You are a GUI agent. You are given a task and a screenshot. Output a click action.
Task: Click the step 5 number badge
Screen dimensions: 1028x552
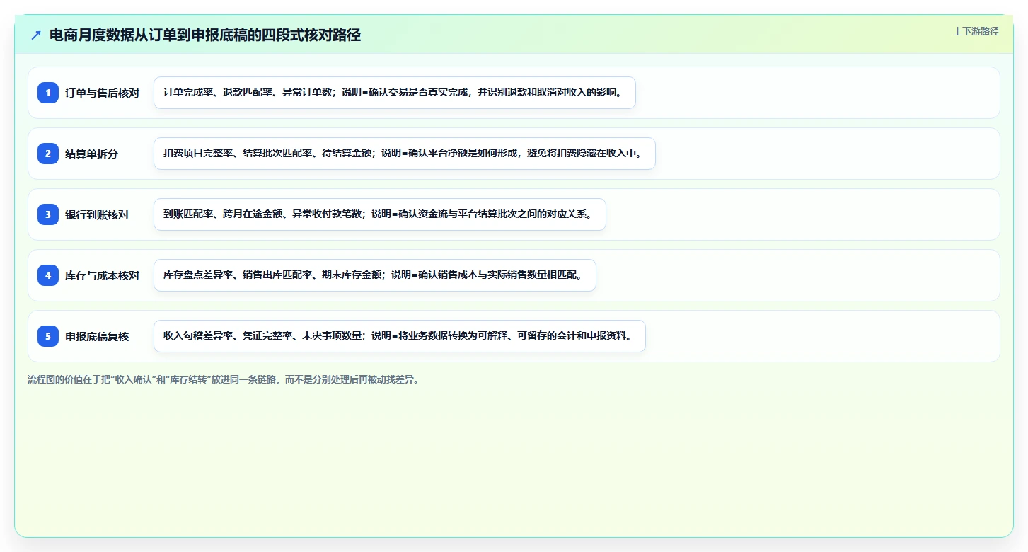[x=48, y=336]
